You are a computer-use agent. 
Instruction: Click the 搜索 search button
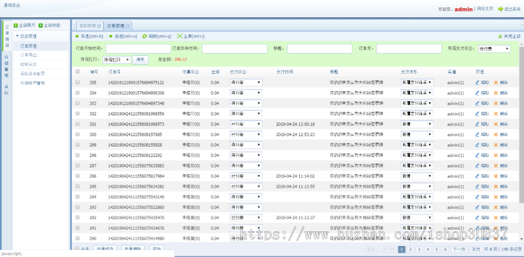pyautogui.click(x=140, y=59)
